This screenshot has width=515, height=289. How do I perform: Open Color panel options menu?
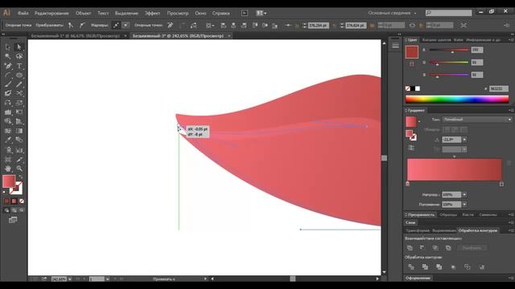511,40
